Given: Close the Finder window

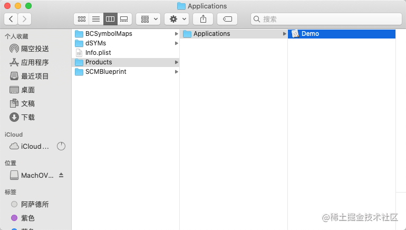Looking at the screenshot, I should (x=7, y=6).
